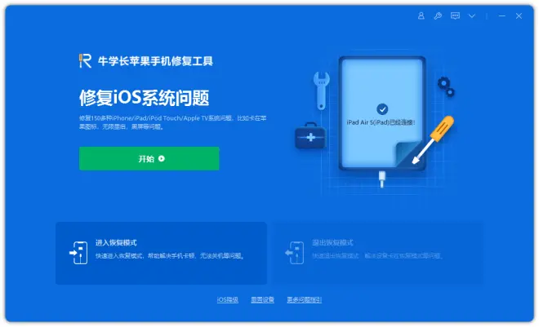Viewport: 539px width, 327px height.
Task: Open the 更多问题指引 link
Action: tap(305, 299)
